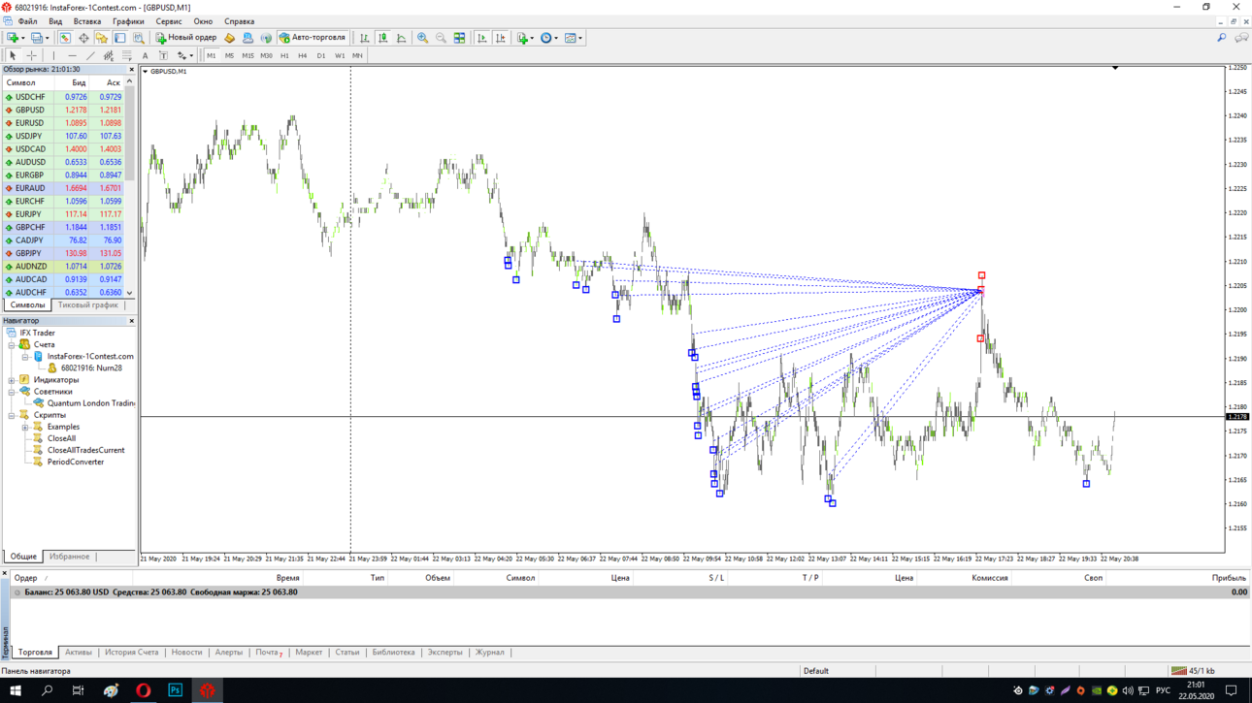Toggle the Market Watch window icon
1252x703 pixels.
(x=65, y=38)
